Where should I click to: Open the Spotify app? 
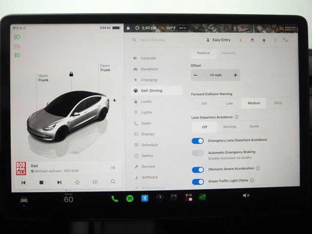coord(130,198)
